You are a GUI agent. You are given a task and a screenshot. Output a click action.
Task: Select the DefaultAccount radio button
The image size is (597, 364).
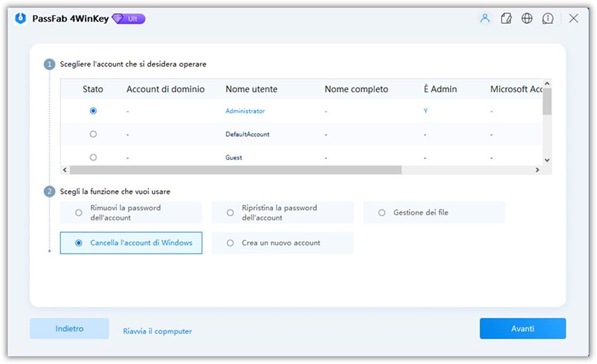pos(94,134)
